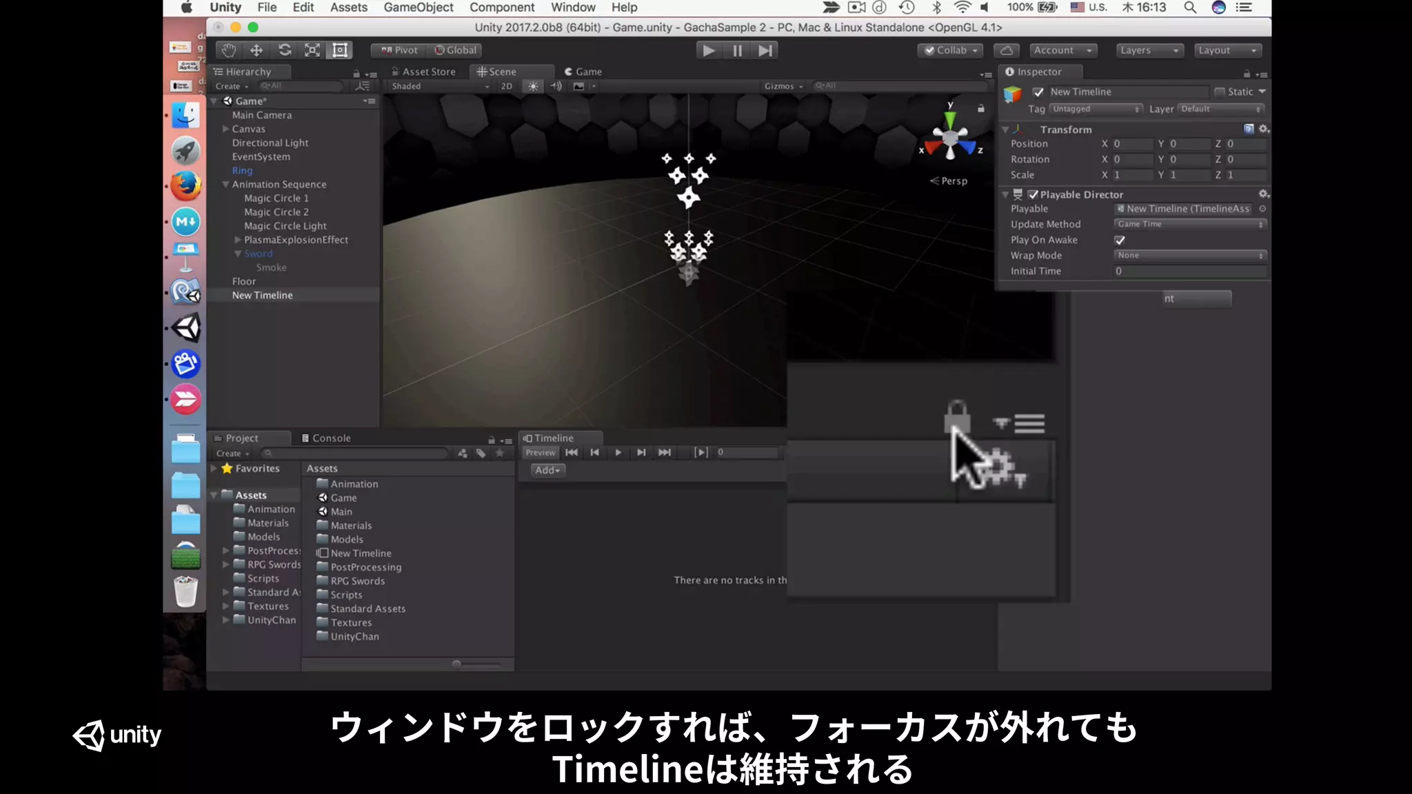Image resolution: width=1412 pixels, height=794 pixels.
Task: Expand PlasmaExplosionEffect in Hierarchy
Action: click(x=238, y=240)
